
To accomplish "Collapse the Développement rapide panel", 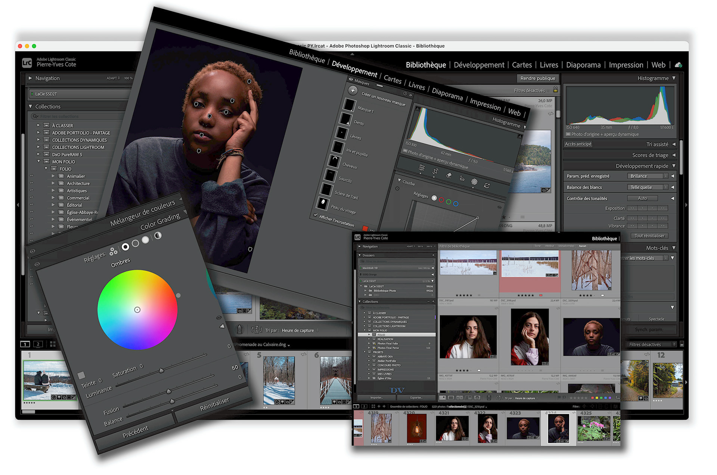I will 674,166.
